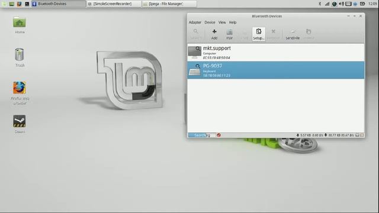Click the Searching progress bar
This screenshot has height=213, width=379.
201,135
